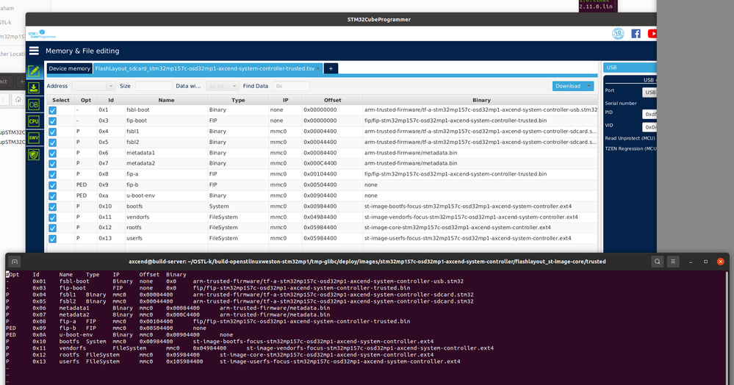Select the st-image-core rootfs ext4 binary cell

tap(481, 228)
